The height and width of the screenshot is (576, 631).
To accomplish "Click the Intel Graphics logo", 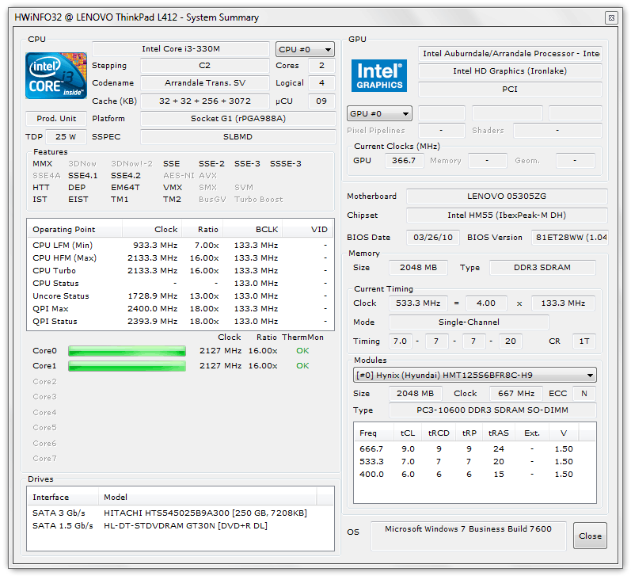I will tap(378, 76).
